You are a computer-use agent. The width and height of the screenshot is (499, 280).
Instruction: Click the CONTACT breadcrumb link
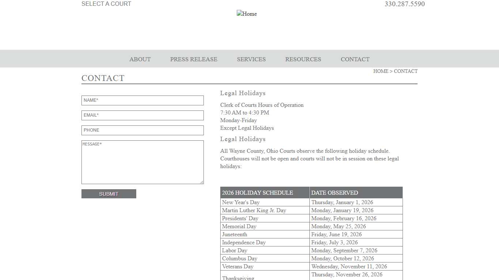pos(406,71)
